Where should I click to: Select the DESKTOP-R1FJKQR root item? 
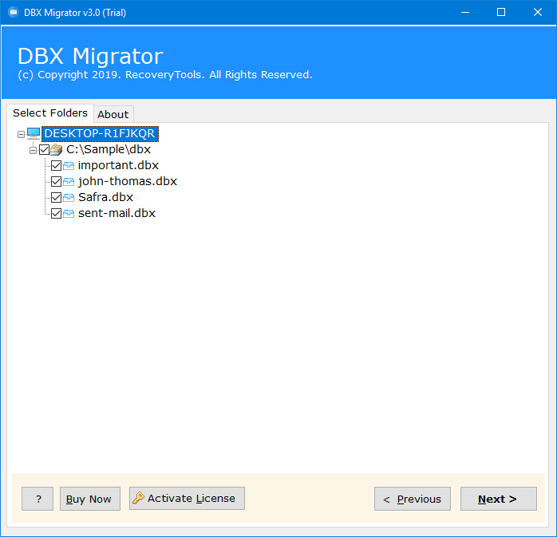(x=100, y=133)
